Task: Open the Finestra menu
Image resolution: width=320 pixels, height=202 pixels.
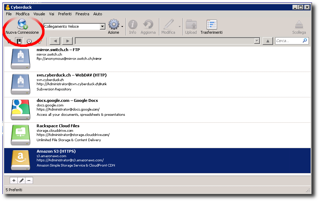Action: (x=82, y=14)
